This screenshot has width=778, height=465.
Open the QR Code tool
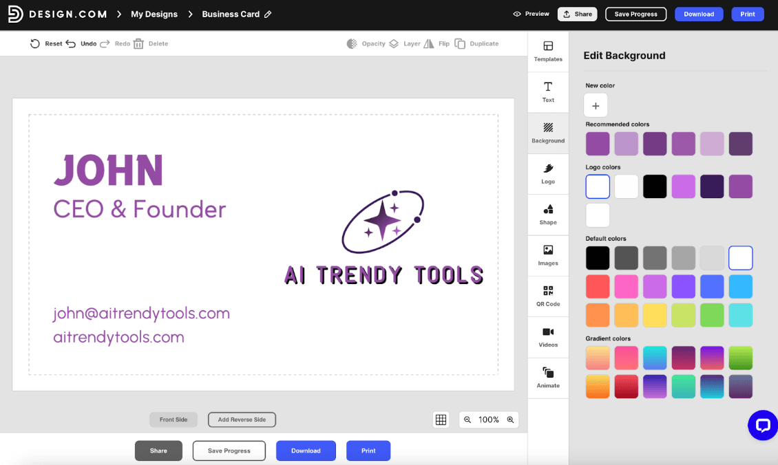coord(548,296)
